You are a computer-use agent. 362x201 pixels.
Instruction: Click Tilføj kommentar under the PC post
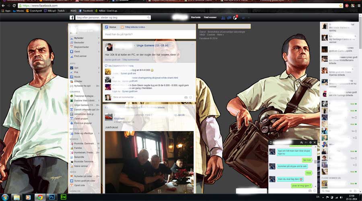click(130, 60)
